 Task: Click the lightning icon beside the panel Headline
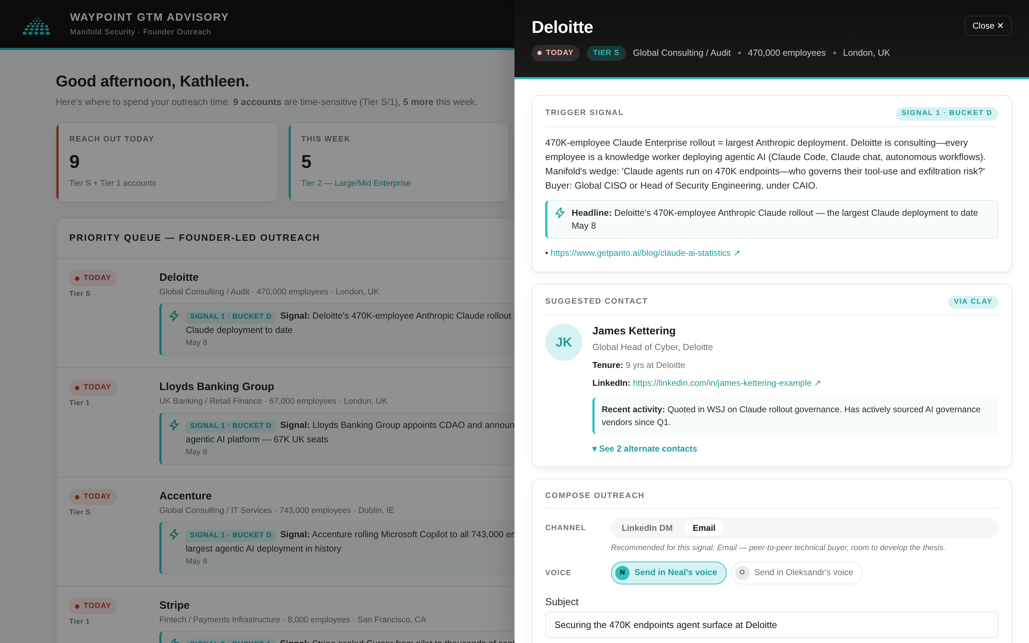tap(560, 213)
